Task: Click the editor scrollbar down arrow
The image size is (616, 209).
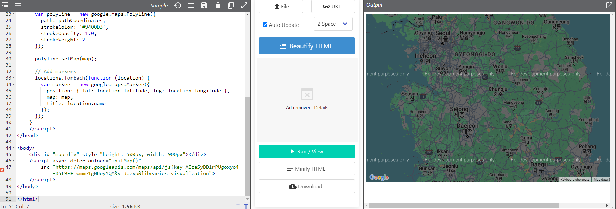Action: [247, 199]
